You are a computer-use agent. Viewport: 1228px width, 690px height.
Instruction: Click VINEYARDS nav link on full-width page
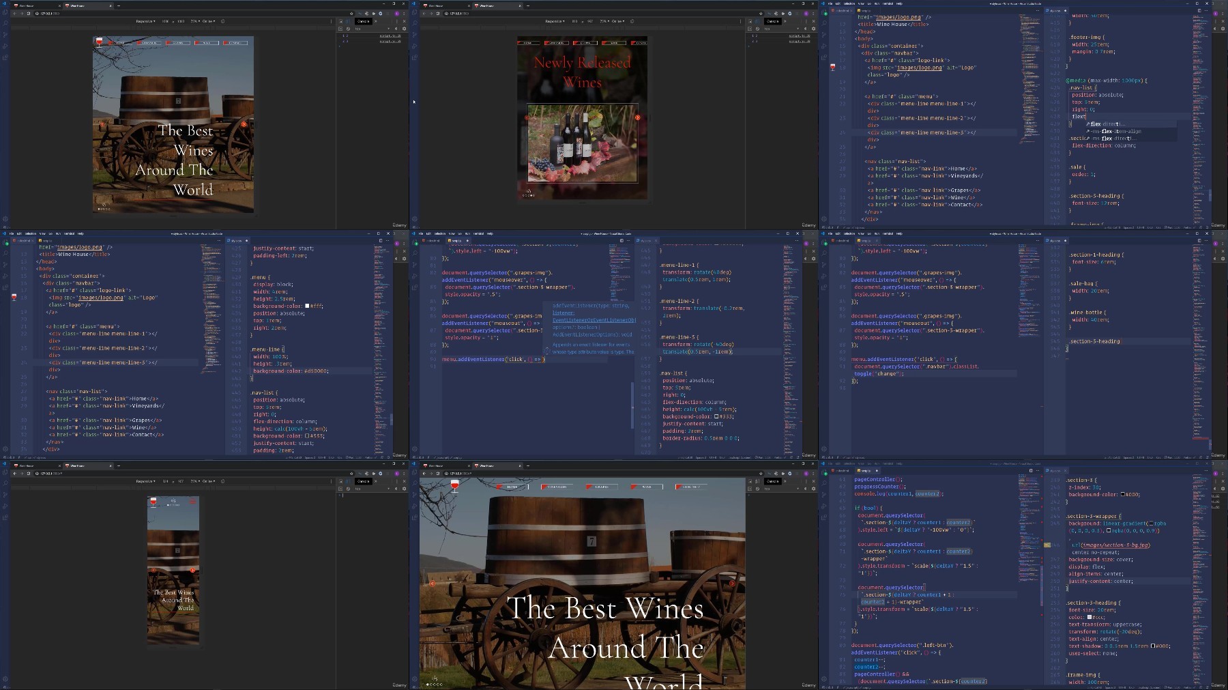557,487
